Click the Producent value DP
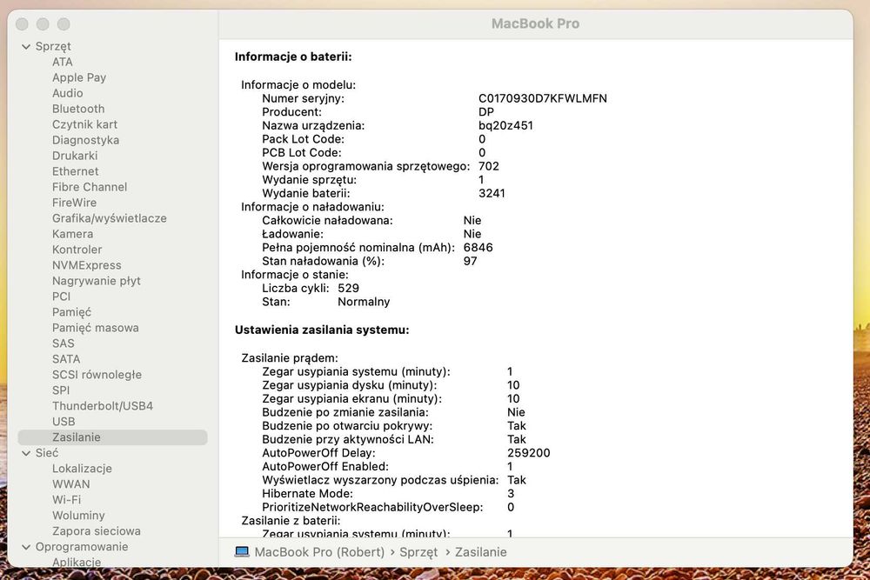This screenshot has height=580, width=870. pos(486,112)
